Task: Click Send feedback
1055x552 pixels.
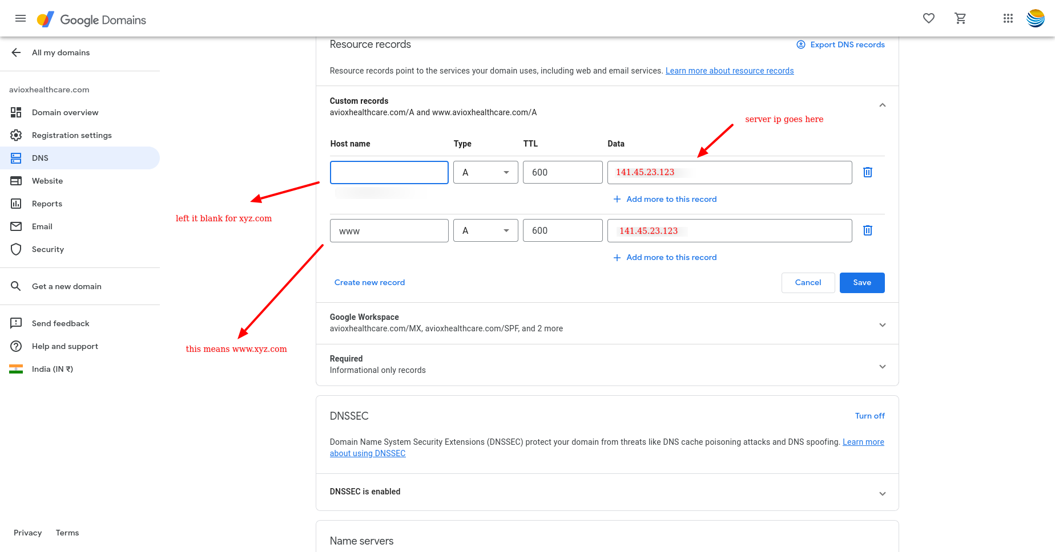Action: tap(61, 323)
